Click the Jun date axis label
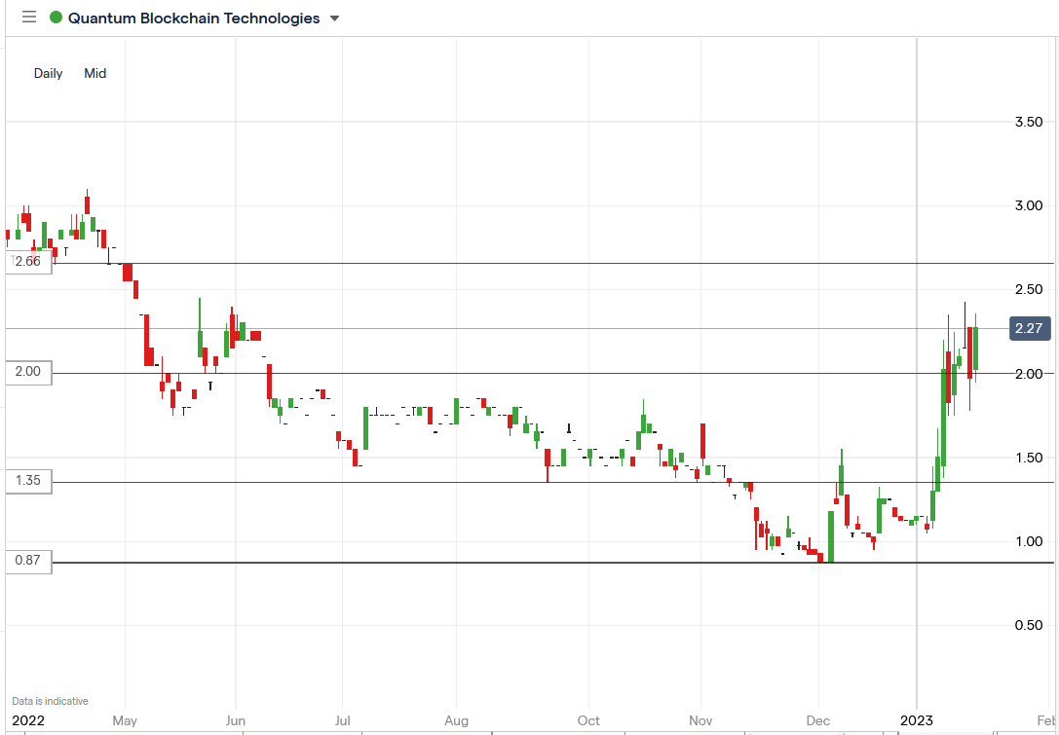The height and width of the screenshot is (735, 1059). point(236,720)
